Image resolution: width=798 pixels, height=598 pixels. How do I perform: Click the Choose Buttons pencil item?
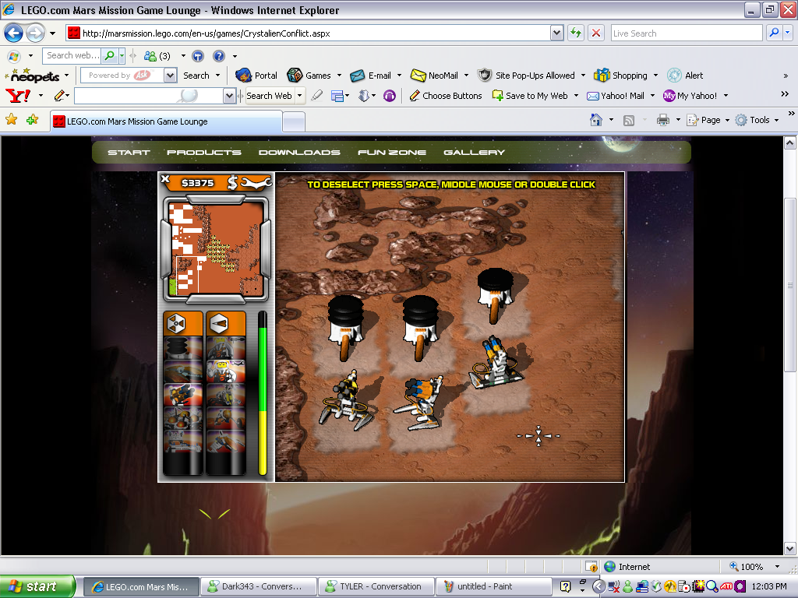446,96
